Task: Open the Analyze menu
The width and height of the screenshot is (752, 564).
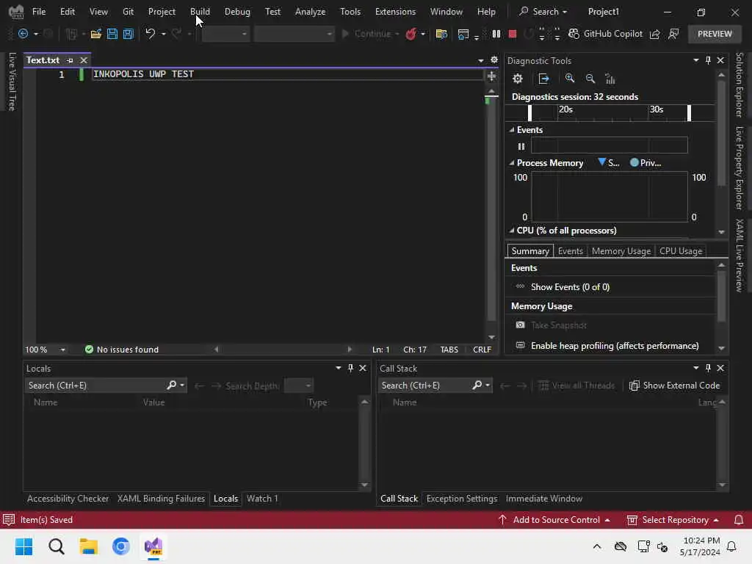Action: [311, 12]
